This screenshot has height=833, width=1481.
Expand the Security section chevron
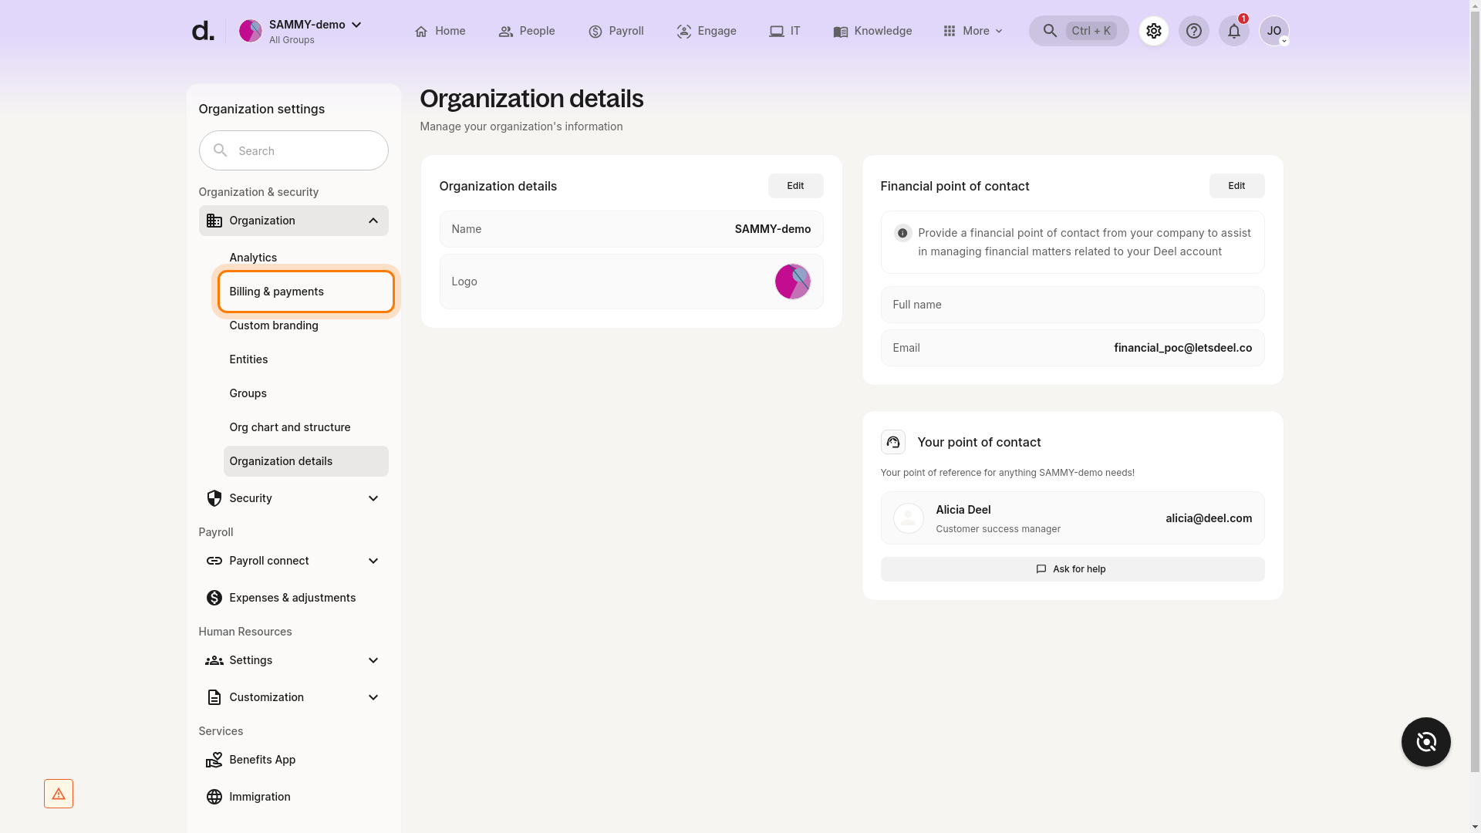[373, 498]
